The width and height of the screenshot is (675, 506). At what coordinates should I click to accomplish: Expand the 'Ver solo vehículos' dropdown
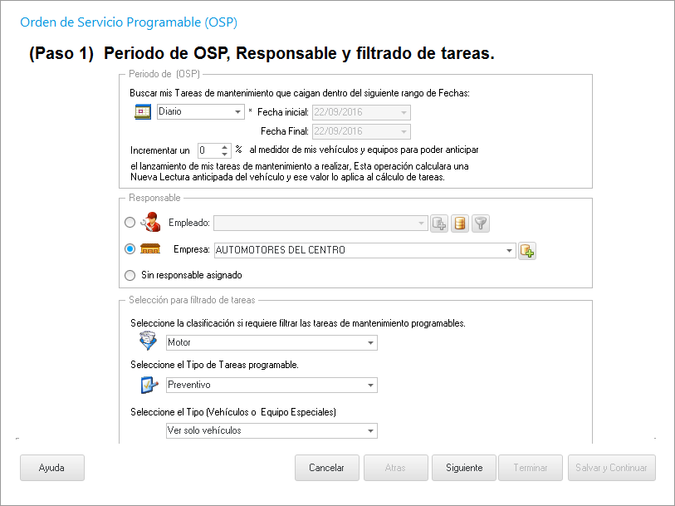pyautogui.click(x=370, y=430)
